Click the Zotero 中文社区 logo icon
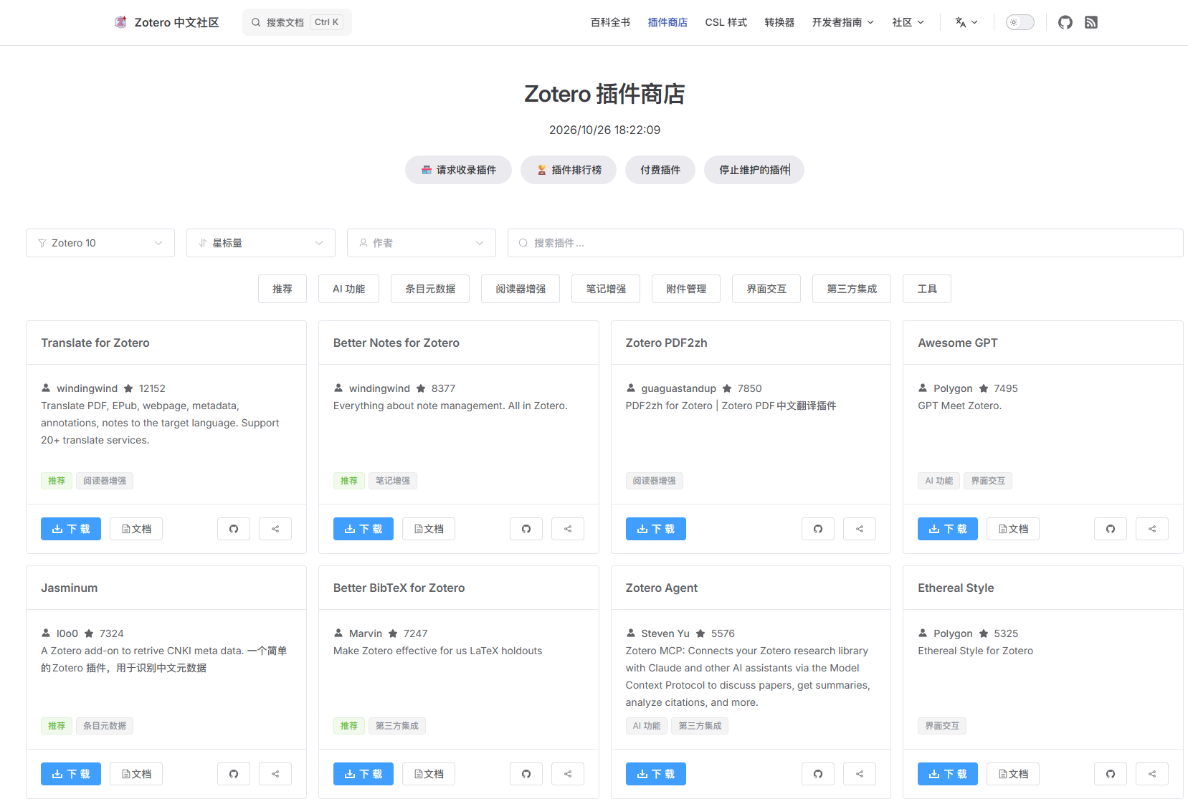 [x=121, y=22]
